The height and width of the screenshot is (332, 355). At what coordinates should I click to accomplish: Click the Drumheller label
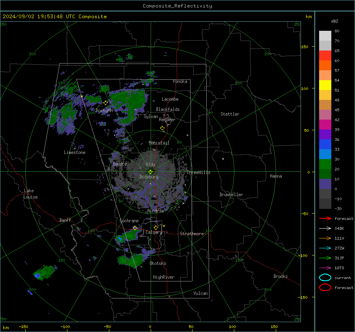(231, 195)
